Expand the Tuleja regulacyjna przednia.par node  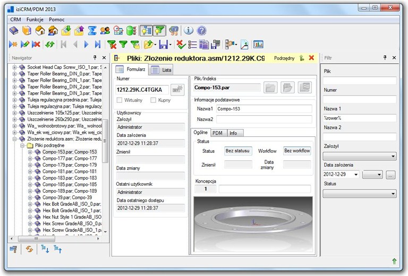tap(15, 100)
